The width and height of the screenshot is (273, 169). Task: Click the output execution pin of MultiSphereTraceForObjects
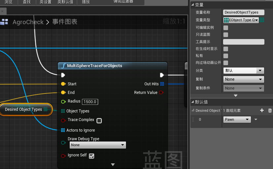pyautogui.click(x=162, y=75)
